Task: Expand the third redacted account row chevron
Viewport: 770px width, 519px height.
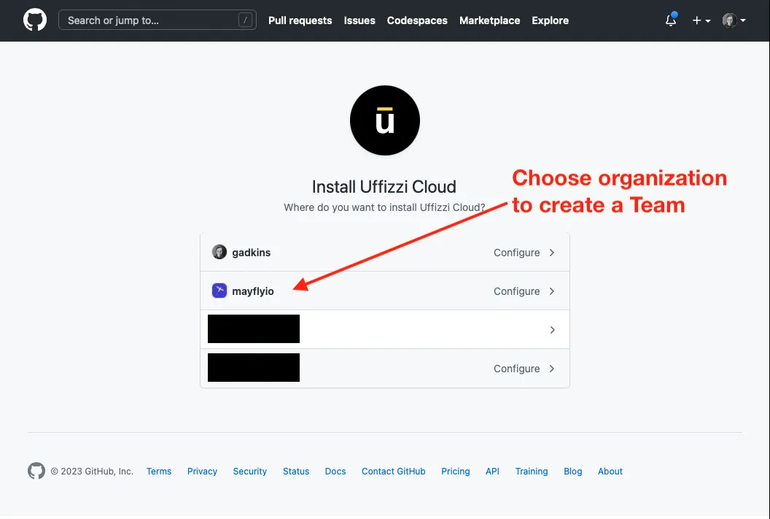Action: (552, 330)
